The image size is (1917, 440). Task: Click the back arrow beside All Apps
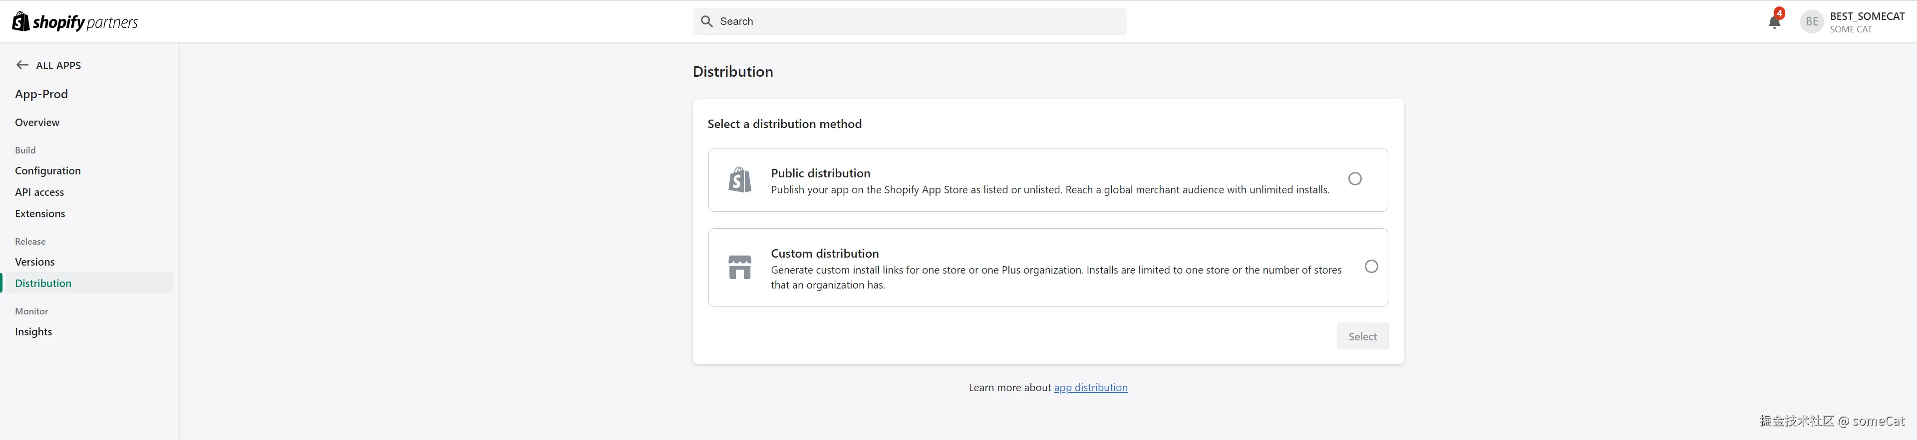22,65
